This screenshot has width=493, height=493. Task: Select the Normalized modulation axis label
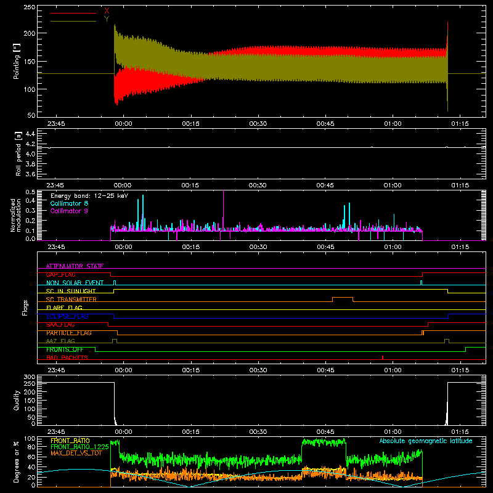[x=15, y=215]
